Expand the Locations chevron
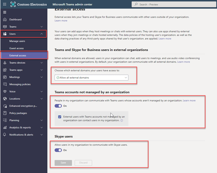Screen dimensions: 217x173 42,99
